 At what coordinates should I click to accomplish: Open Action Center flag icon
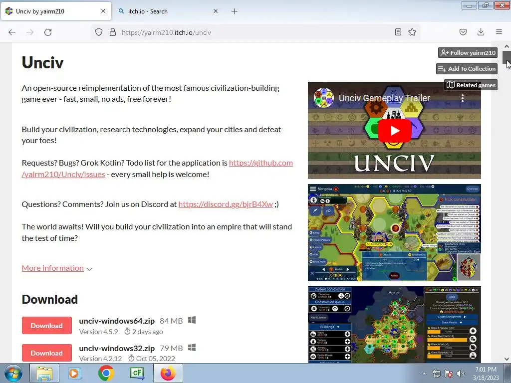[449, 374]
